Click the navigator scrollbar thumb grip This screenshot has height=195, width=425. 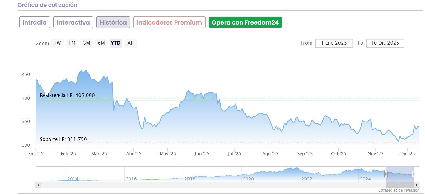click(x=400, y=185)
